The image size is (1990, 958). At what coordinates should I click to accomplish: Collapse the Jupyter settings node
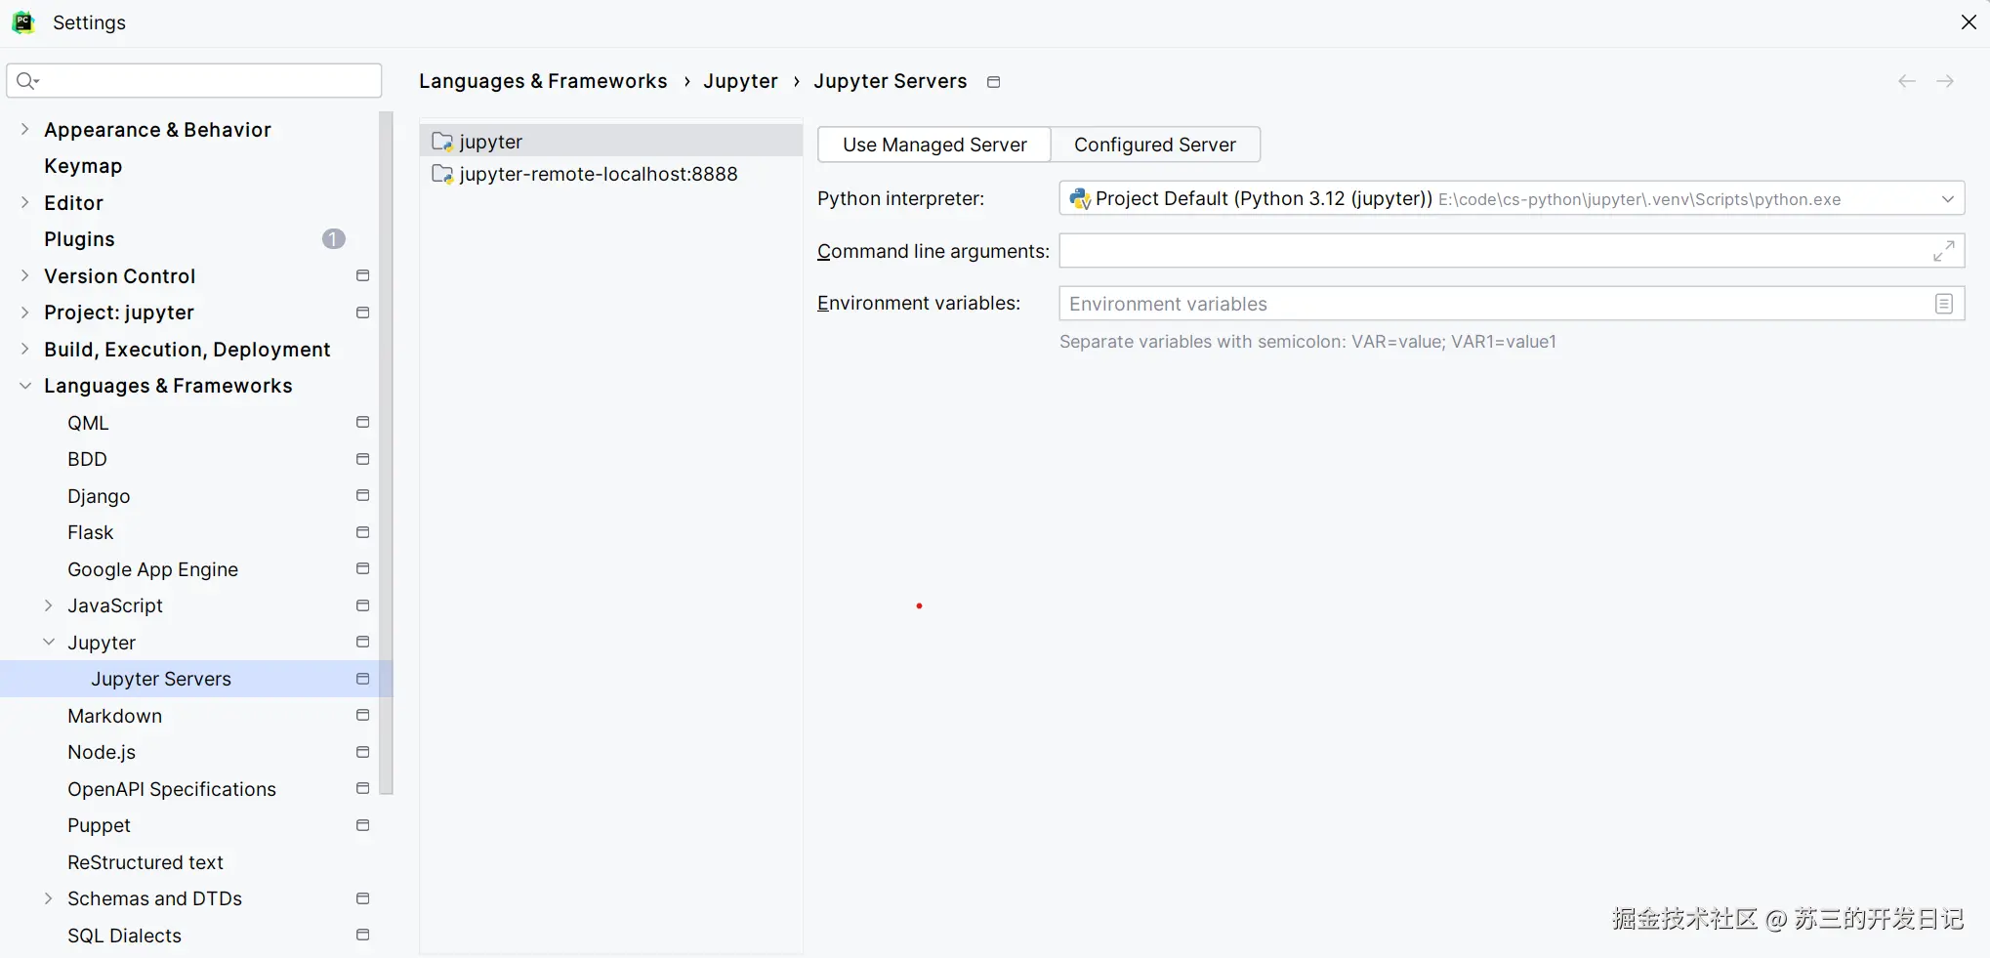(x=49, y=643)
